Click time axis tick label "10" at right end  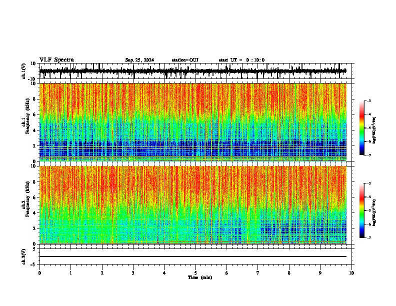tap(351, 273)
